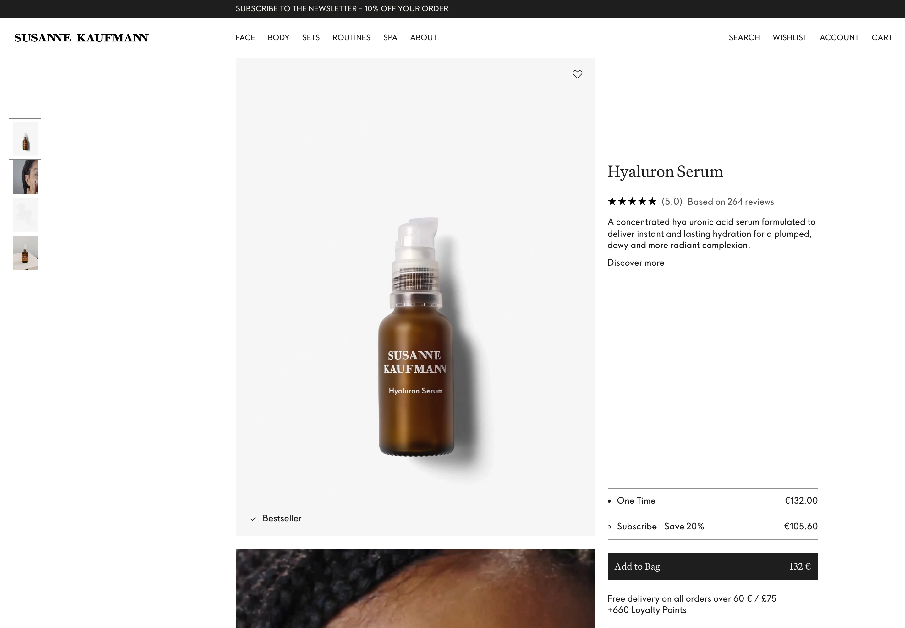Open the ACCOUNT page

(839, 37)
